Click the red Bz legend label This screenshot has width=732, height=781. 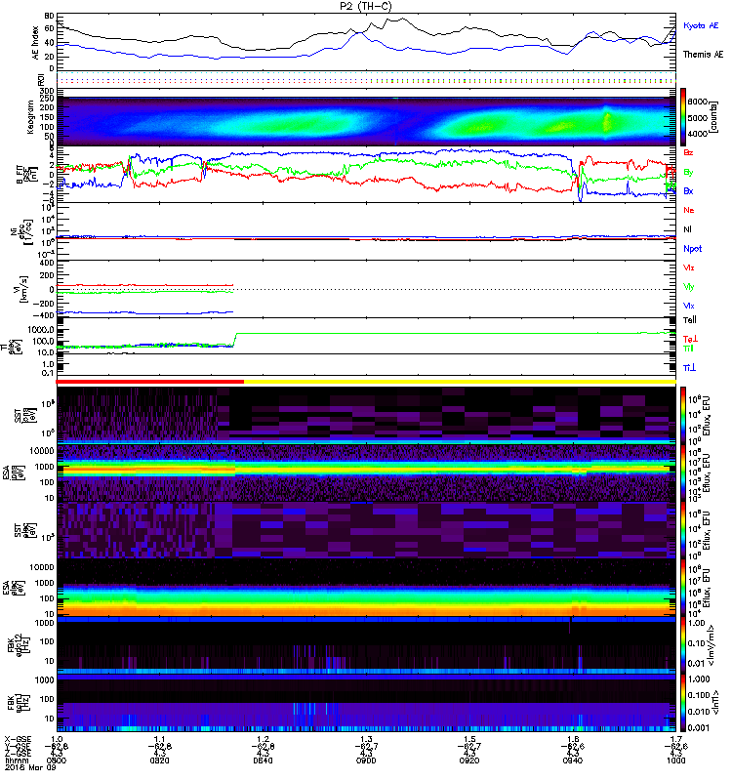[x=688, y=152]
